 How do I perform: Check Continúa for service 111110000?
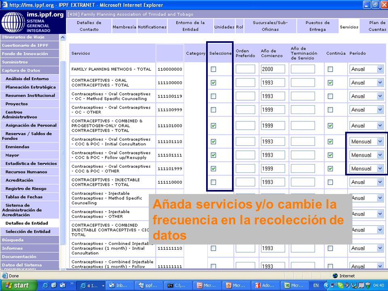[330, 182]
